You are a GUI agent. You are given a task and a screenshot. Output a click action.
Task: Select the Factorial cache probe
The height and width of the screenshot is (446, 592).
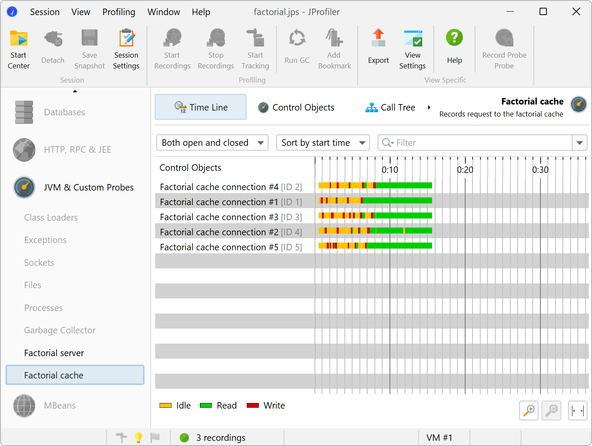point(75,375)
